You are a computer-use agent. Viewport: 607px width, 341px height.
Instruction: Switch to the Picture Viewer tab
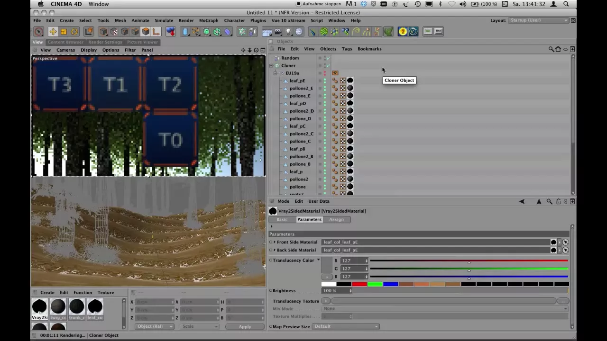[142, 42]
